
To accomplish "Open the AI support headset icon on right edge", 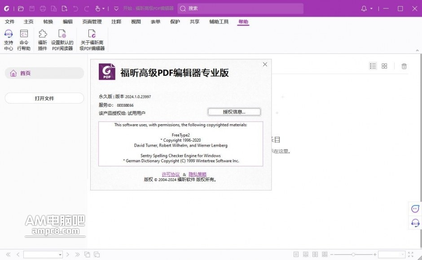I will pyautogui.click(x=415, y=223).
